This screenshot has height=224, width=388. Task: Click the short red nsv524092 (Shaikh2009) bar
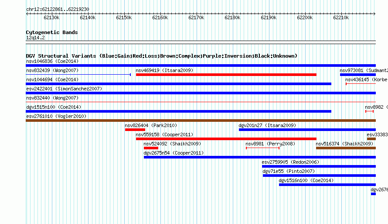[x=151, y=148]
